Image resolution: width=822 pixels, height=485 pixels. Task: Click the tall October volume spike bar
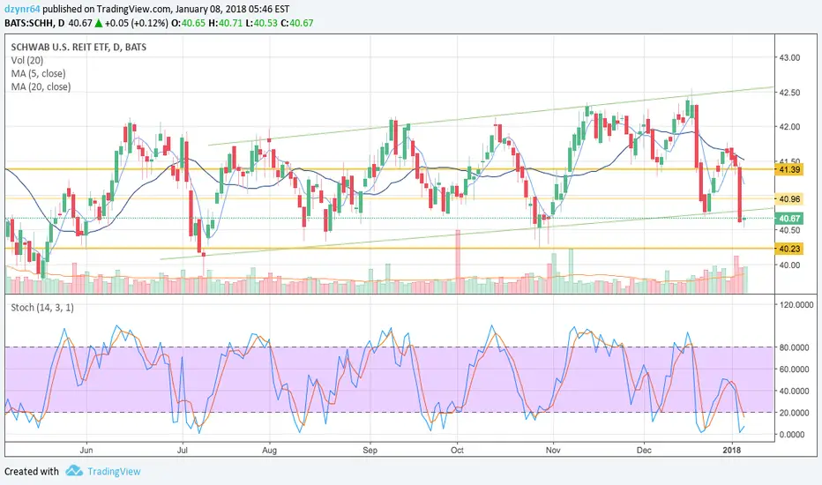pos(458,261)
